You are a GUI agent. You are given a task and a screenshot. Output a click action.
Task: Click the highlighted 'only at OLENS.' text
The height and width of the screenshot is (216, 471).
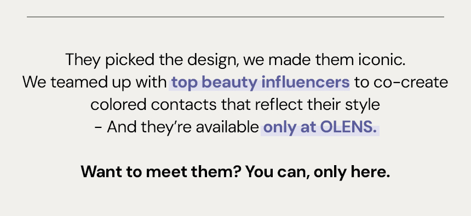click(x=320, y=127)
